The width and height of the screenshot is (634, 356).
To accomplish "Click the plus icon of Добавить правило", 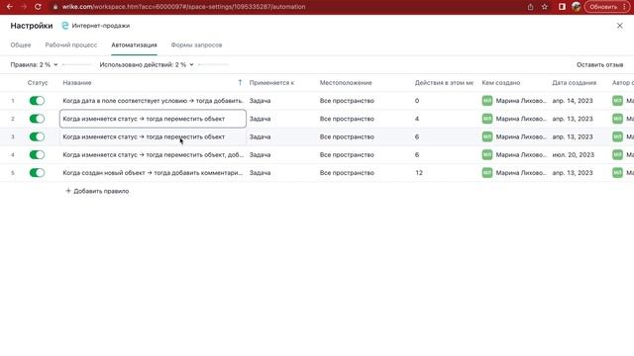I will coord(68,191).
